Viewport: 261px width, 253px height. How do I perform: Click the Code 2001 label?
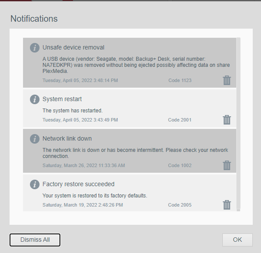click(180, 120)
